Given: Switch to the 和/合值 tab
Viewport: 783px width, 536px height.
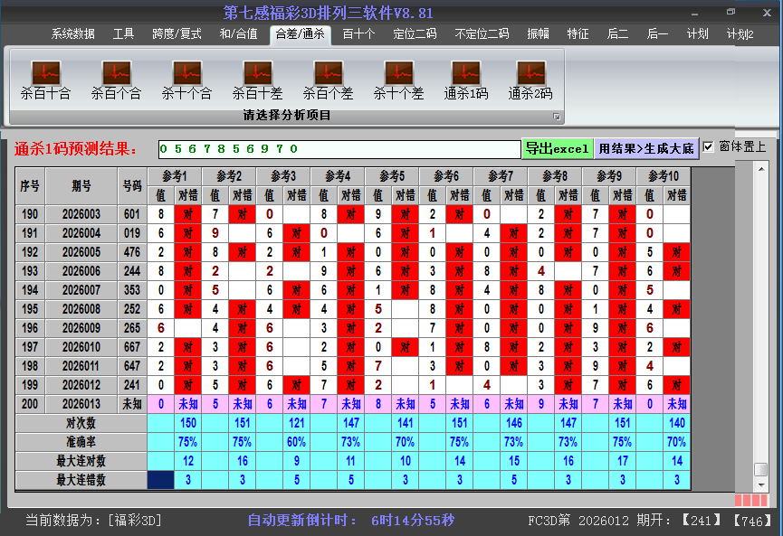Looking at the screenshot, I should (238, 34).
